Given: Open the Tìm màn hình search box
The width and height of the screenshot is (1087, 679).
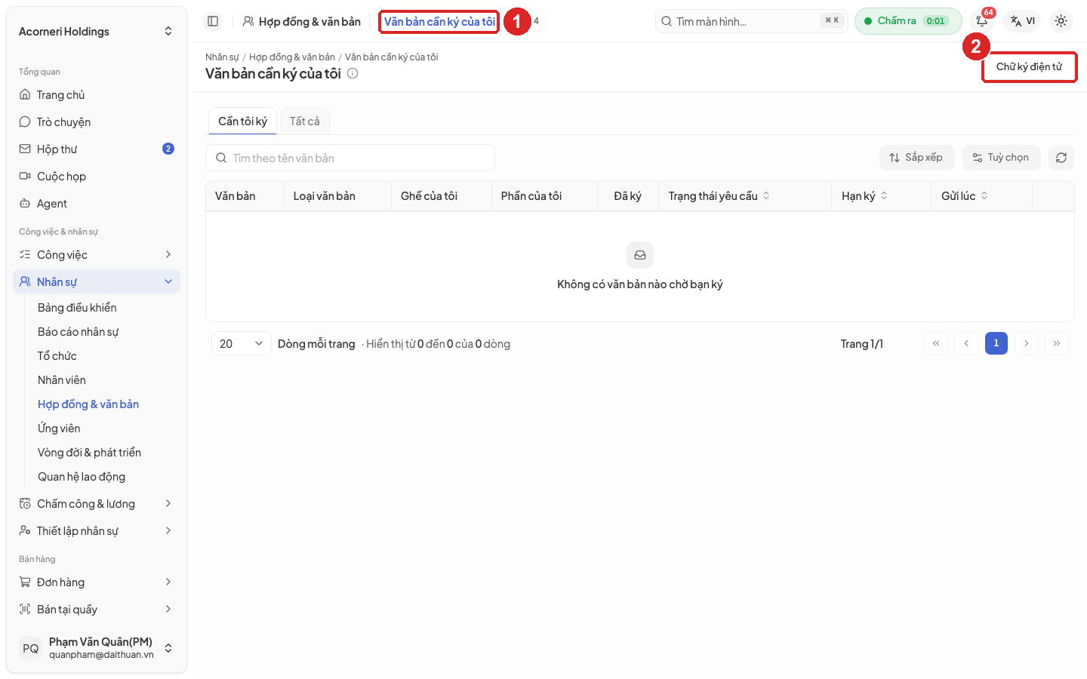Looking at the screenshot, I should point(752,21).
